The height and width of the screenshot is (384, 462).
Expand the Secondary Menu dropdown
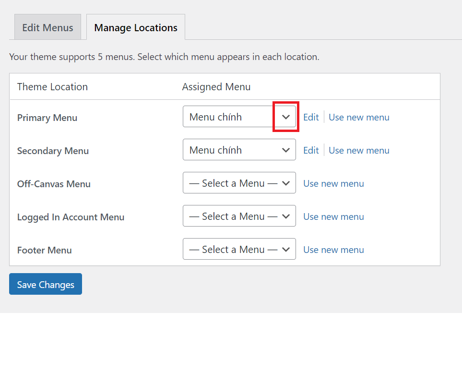tap(239, 150)
